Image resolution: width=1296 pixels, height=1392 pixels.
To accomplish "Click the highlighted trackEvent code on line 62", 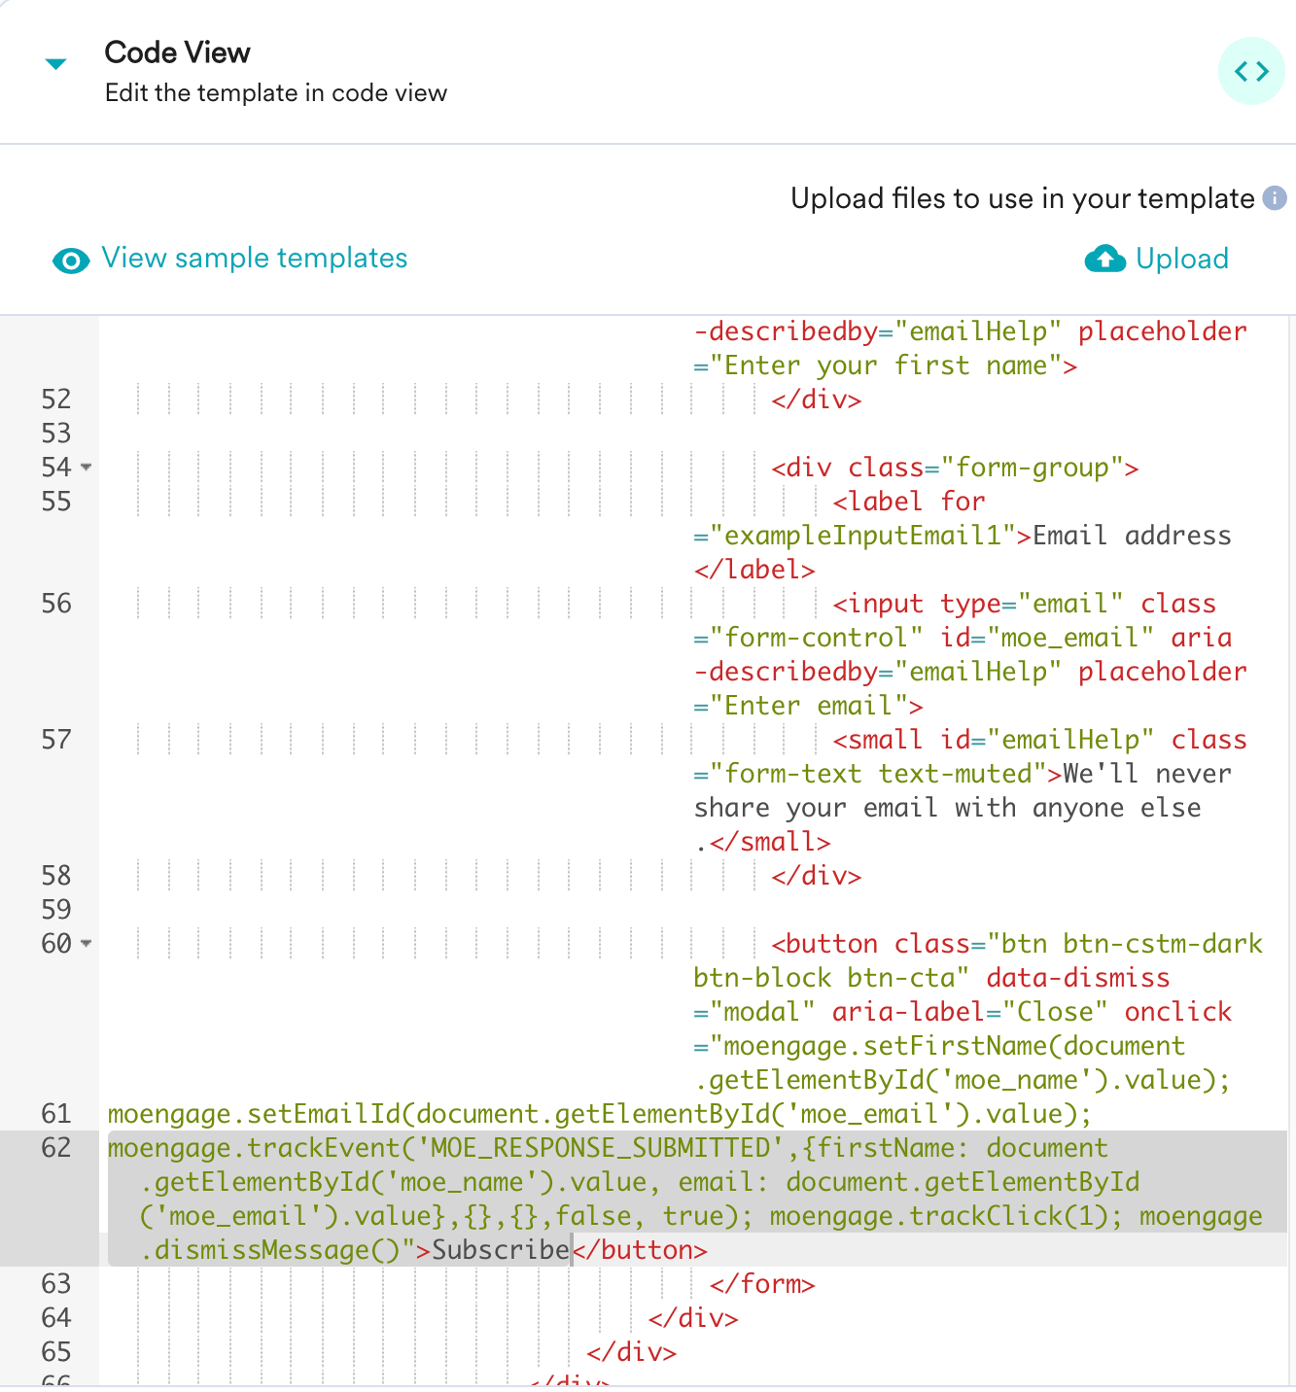I will 486,1148.
